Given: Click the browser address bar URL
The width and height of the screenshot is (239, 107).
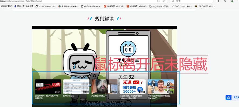Looking at the screenshot, I should (x=21, y=1).
